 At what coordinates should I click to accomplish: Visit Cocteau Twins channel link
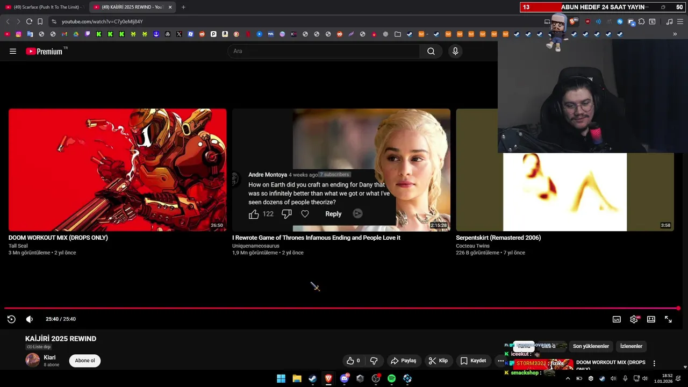[x=473, y=246]
